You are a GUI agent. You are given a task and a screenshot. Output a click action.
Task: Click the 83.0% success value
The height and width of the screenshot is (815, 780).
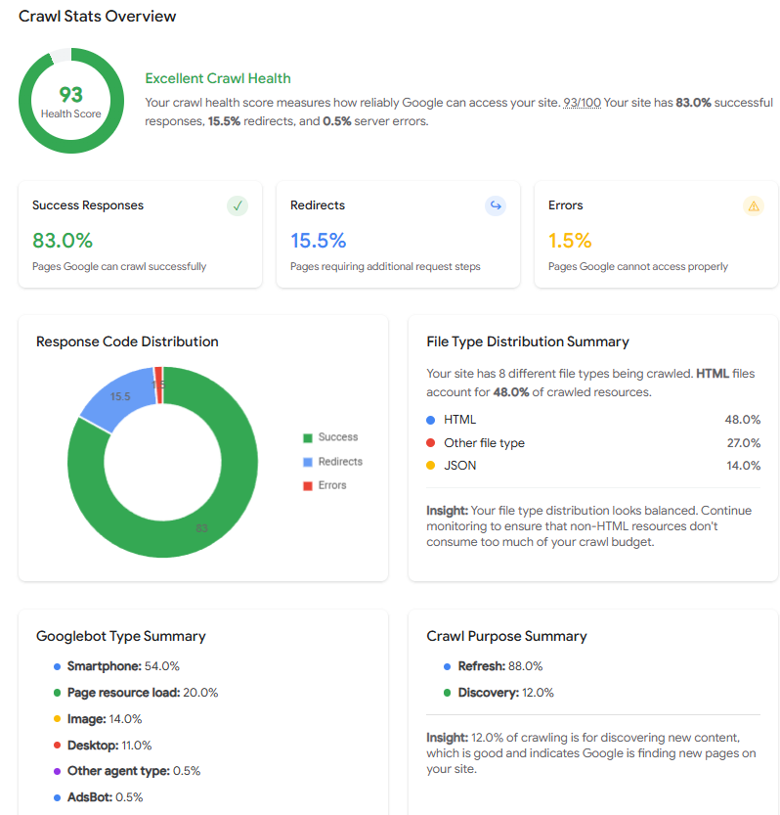pos(63,241)
